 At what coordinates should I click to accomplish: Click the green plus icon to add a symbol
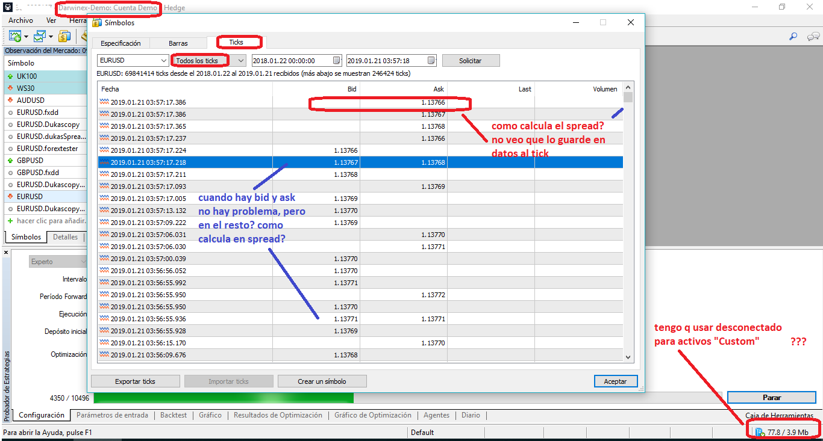click(10, 221)
